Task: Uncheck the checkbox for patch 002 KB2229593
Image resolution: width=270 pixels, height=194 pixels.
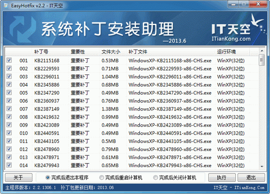Action: [x=9, y=68]
